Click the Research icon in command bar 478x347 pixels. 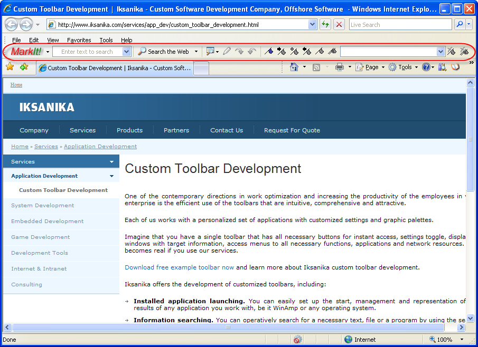coord(442,67)
